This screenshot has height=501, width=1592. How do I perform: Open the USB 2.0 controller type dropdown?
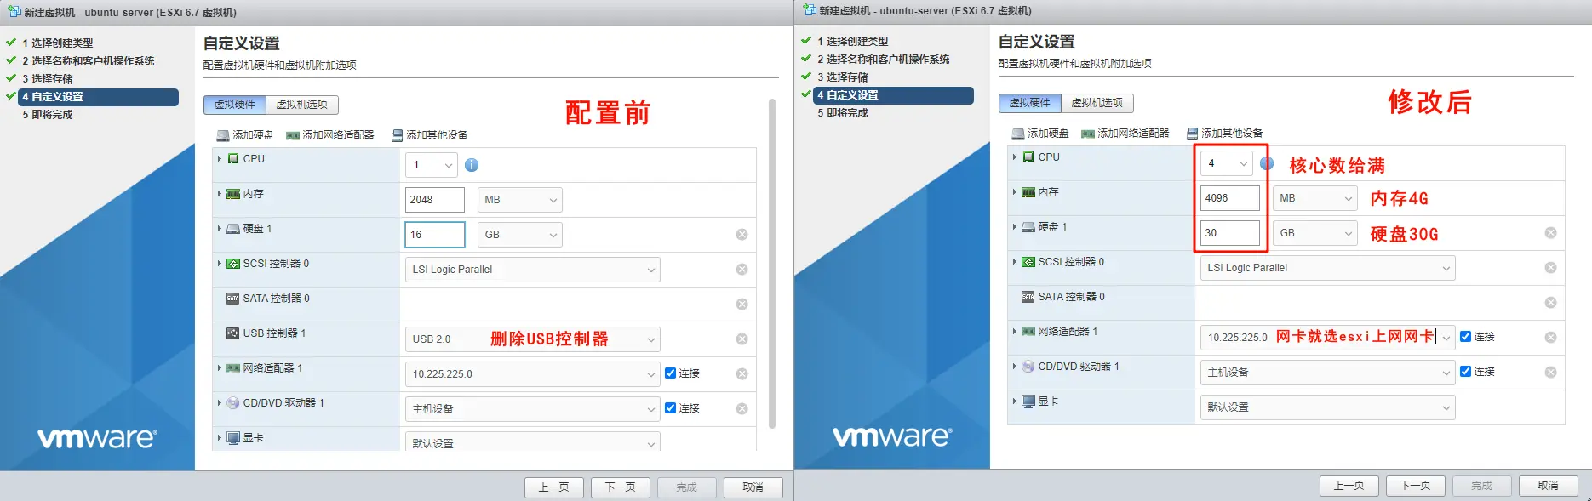click(x=533, y=339)
